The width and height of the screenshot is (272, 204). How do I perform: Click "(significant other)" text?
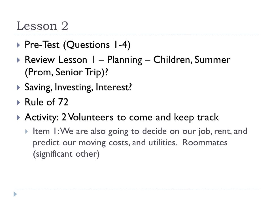[66, 154]
